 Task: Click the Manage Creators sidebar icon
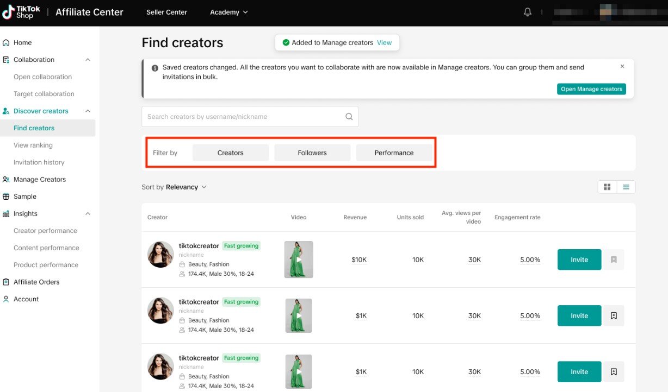[x=7, y=179]
